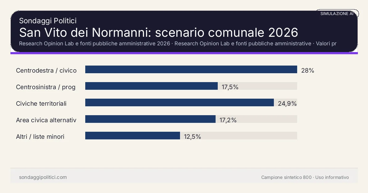368x193 pixels.
Task: Click the Centrosinistra / prog blue bar
Action: coord(151,86)
